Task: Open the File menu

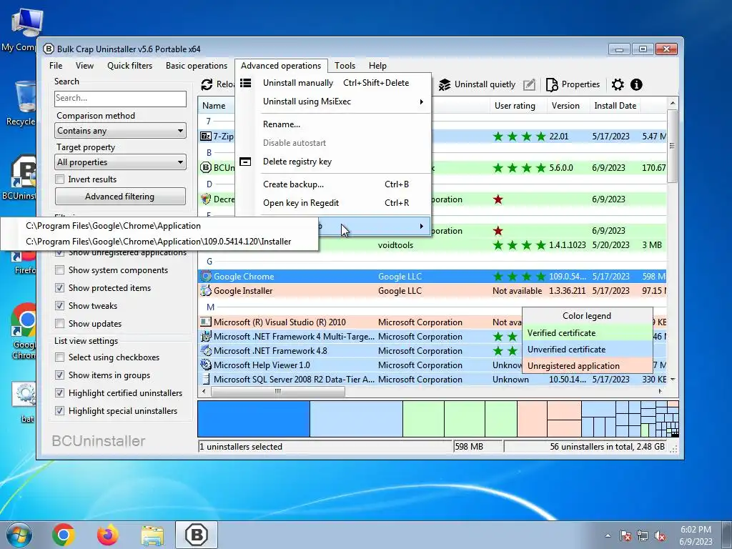Action: click(x=56, y=66)
